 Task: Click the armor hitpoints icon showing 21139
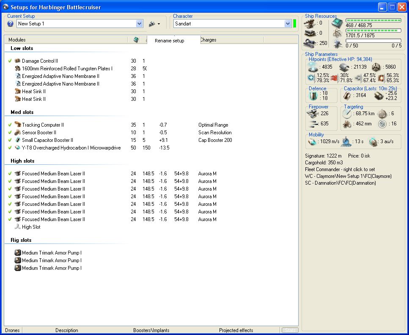tap(344, 67)
